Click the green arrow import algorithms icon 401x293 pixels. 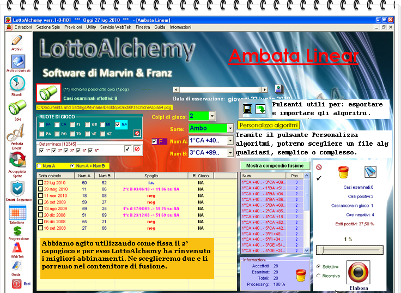(260, 109)
